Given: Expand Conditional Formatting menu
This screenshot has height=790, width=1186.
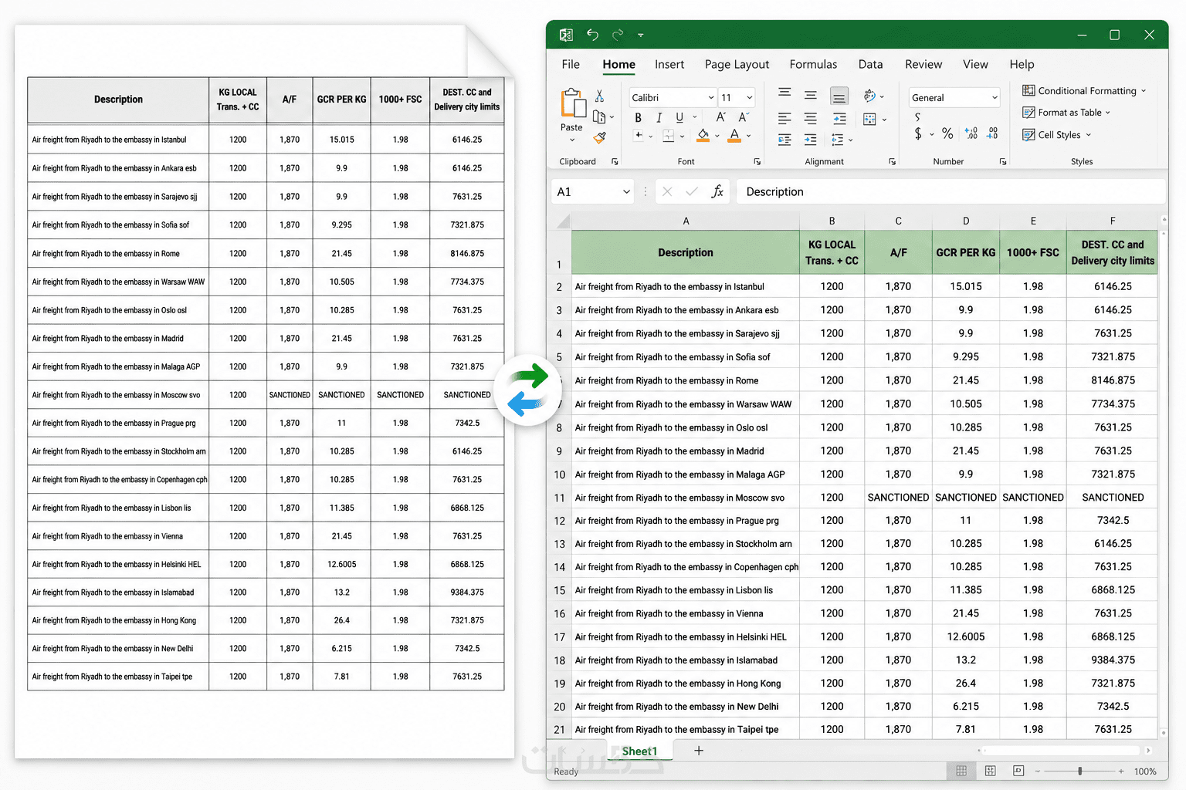Looking at the screenshot, I should coord(1083,91).
